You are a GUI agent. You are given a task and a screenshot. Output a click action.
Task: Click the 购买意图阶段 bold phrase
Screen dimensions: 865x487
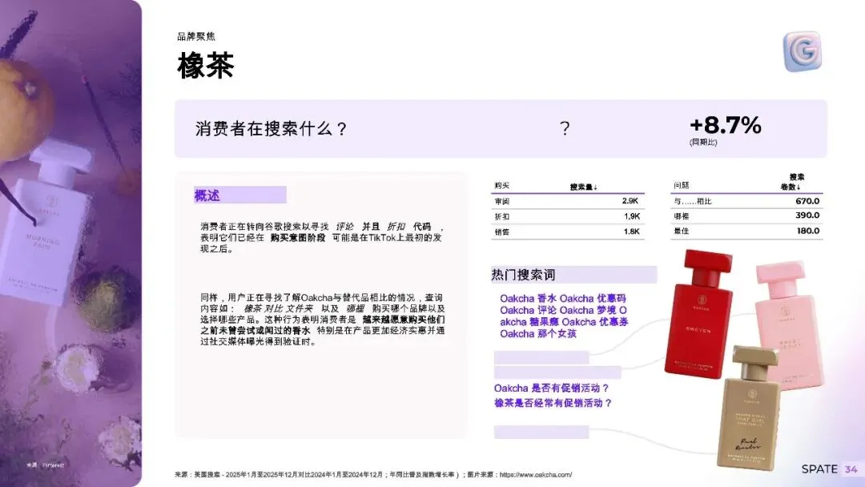[298, 238]
